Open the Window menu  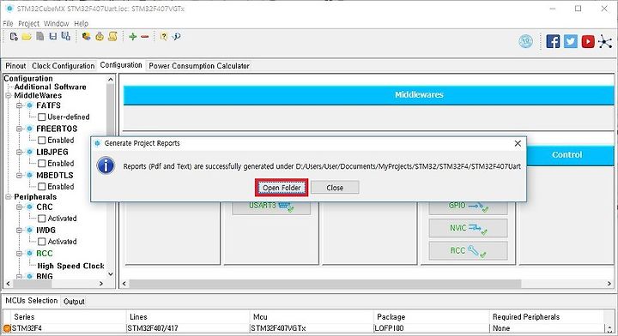coord(56,24)
